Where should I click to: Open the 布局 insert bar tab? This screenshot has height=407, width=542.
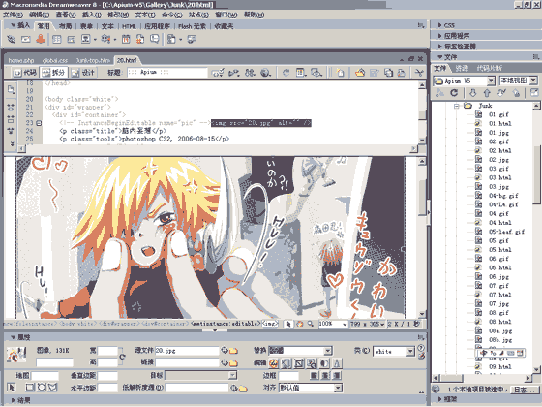(x=66, y=26)
